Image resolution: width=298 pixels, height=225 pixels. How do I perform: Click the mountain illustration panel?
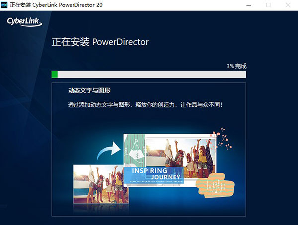tap(134, 150)
